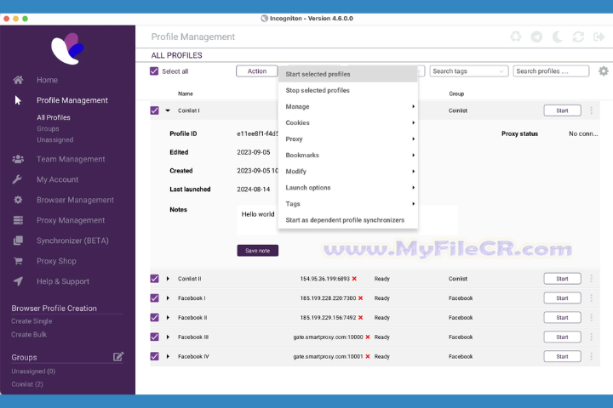This screenshot has width=613, height=408.
Task: Start the Coinlist I profile
Action: tap(562, 110)
